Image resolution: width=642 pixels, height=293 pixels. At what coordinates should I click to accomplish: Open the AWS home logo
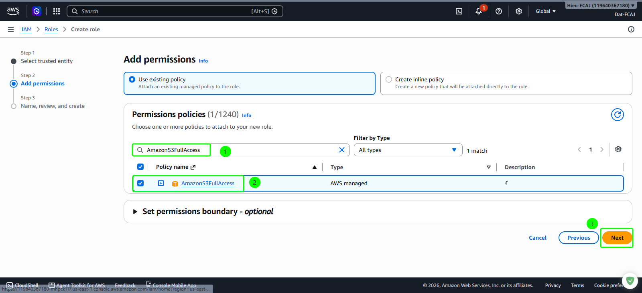[x=13, y=11]
